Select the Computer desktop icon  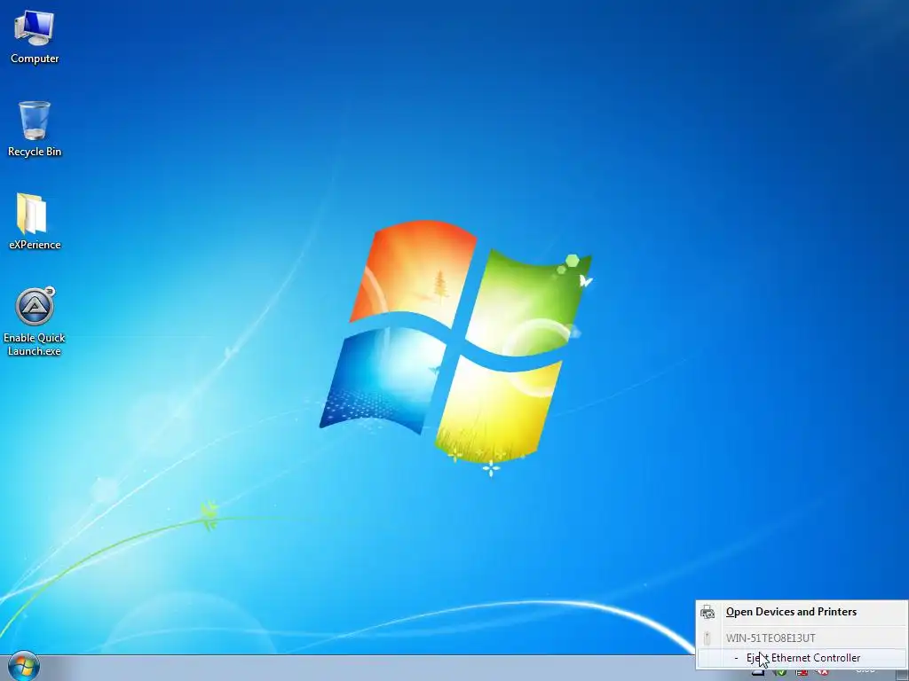[x=35, y=36]
